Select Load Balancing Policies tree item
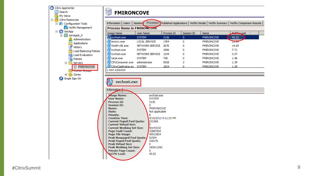The width and height of the screenshot is (313, 176). pyautogui.click(x=87, y=51)
